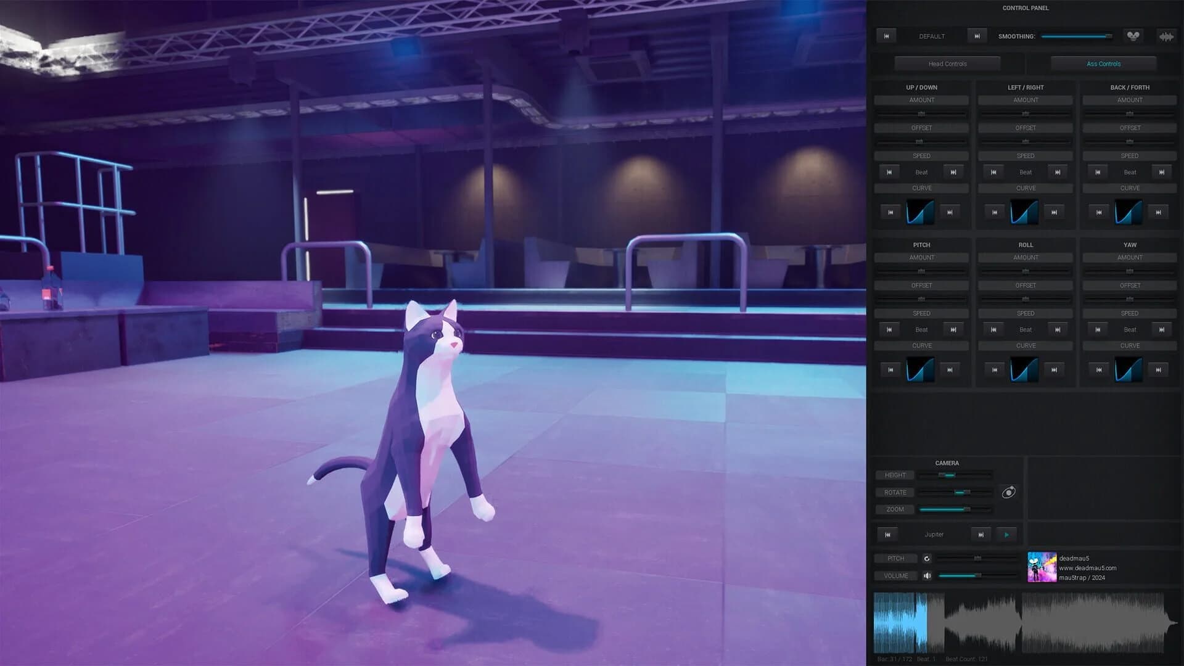Click the curve thumbnail in the Yaw section
Image resolution: width=1184 pixels, height=666 pixels.
point(1129,369)
